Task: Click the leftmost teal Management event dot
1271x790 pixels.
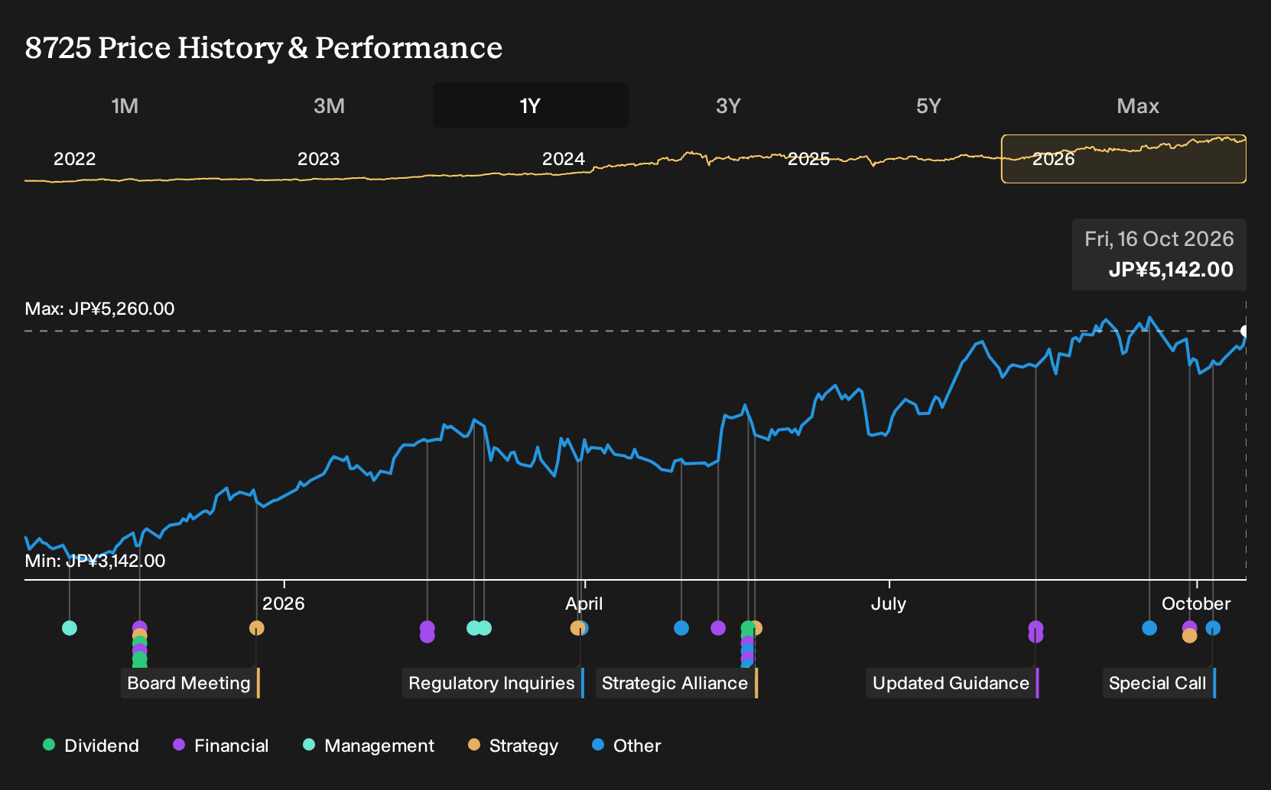Action: click(x=70, y=628)
